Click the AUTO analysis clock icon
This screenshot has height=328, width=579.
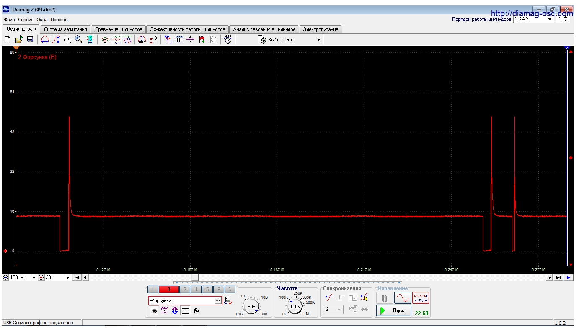(x=227, y=40)
